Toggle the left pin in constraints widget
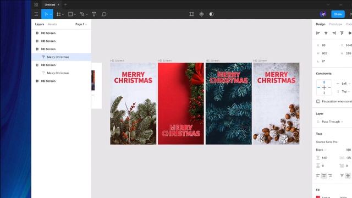 coord(319,87)
